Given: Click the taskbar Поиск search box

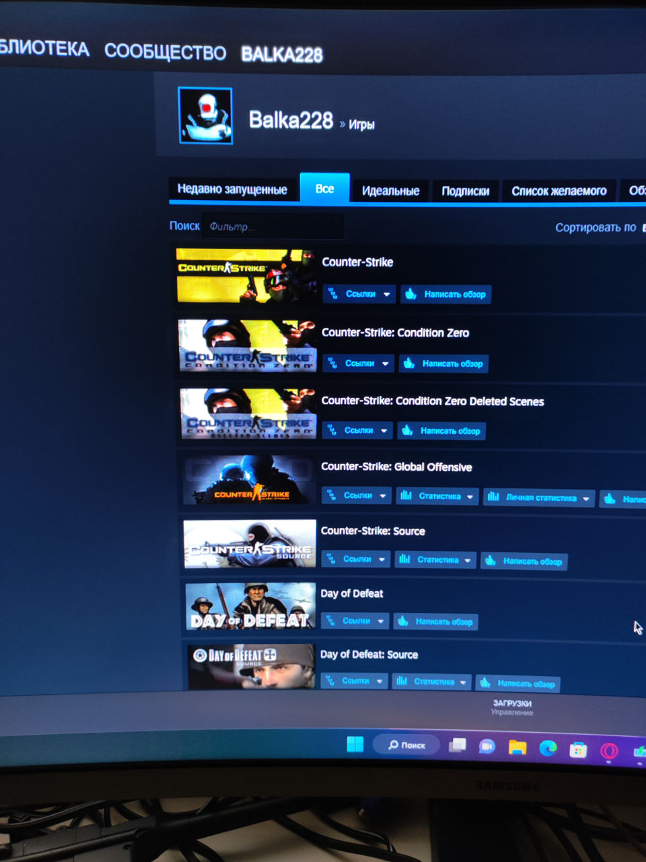Looking at the screenshot, I should pos(406,745).
